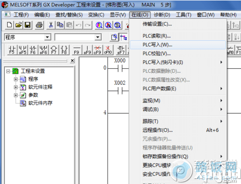This screenshot has width=241, height=184.
Task: Open the 显示(V) menu
Action: tap(118, 15)
